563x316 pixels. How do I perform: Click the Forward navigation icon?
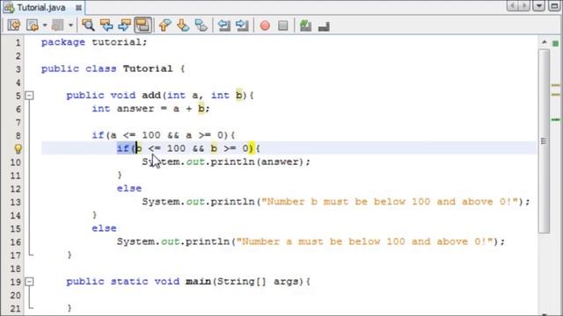(x=58, y=25)
